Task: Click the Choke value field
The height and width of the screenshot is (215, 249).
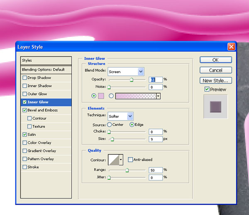Action: click(156, 132)
